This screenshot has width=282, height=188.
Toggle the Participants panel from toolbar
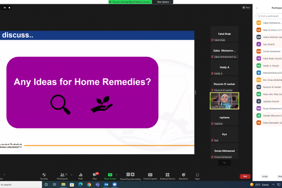click(63, 175)
